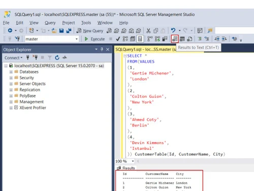The height and width of the screenshot is (191, 254).
Task: Open the Edit menu
Action: click(x=19, y=23)
